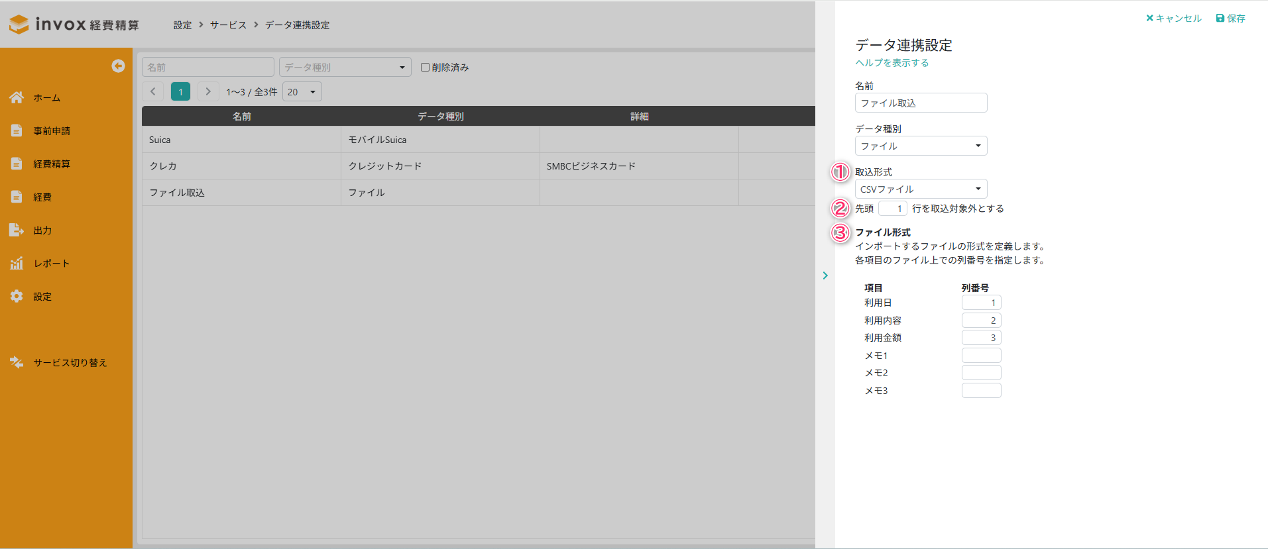The height and width of the screenshot is (549, 1268).
Task: Click the 設定 gear icon
Action: click(x=17, y=296)
